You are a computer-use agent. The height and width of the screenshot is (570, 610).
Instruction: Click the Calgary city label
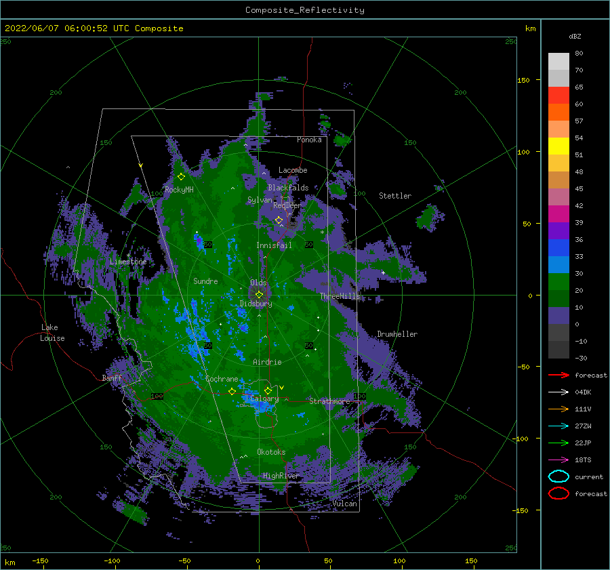(264, 399)
